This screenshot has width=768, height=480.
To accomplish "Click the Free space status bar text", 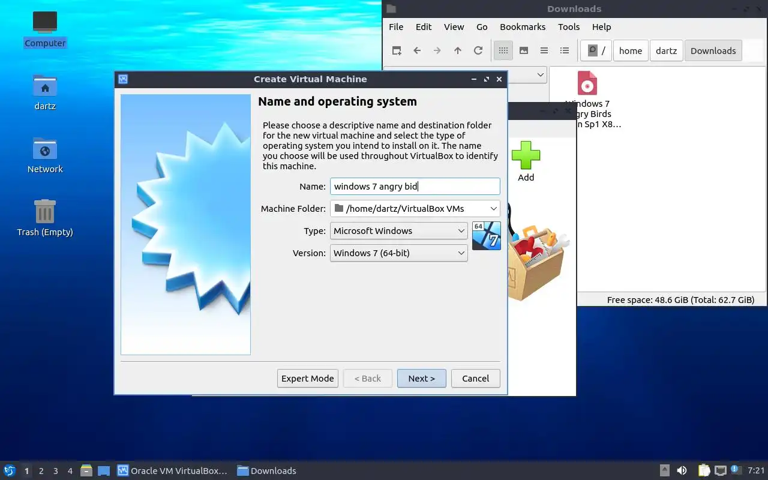I will pyautogui.click(x=680, y=300).
